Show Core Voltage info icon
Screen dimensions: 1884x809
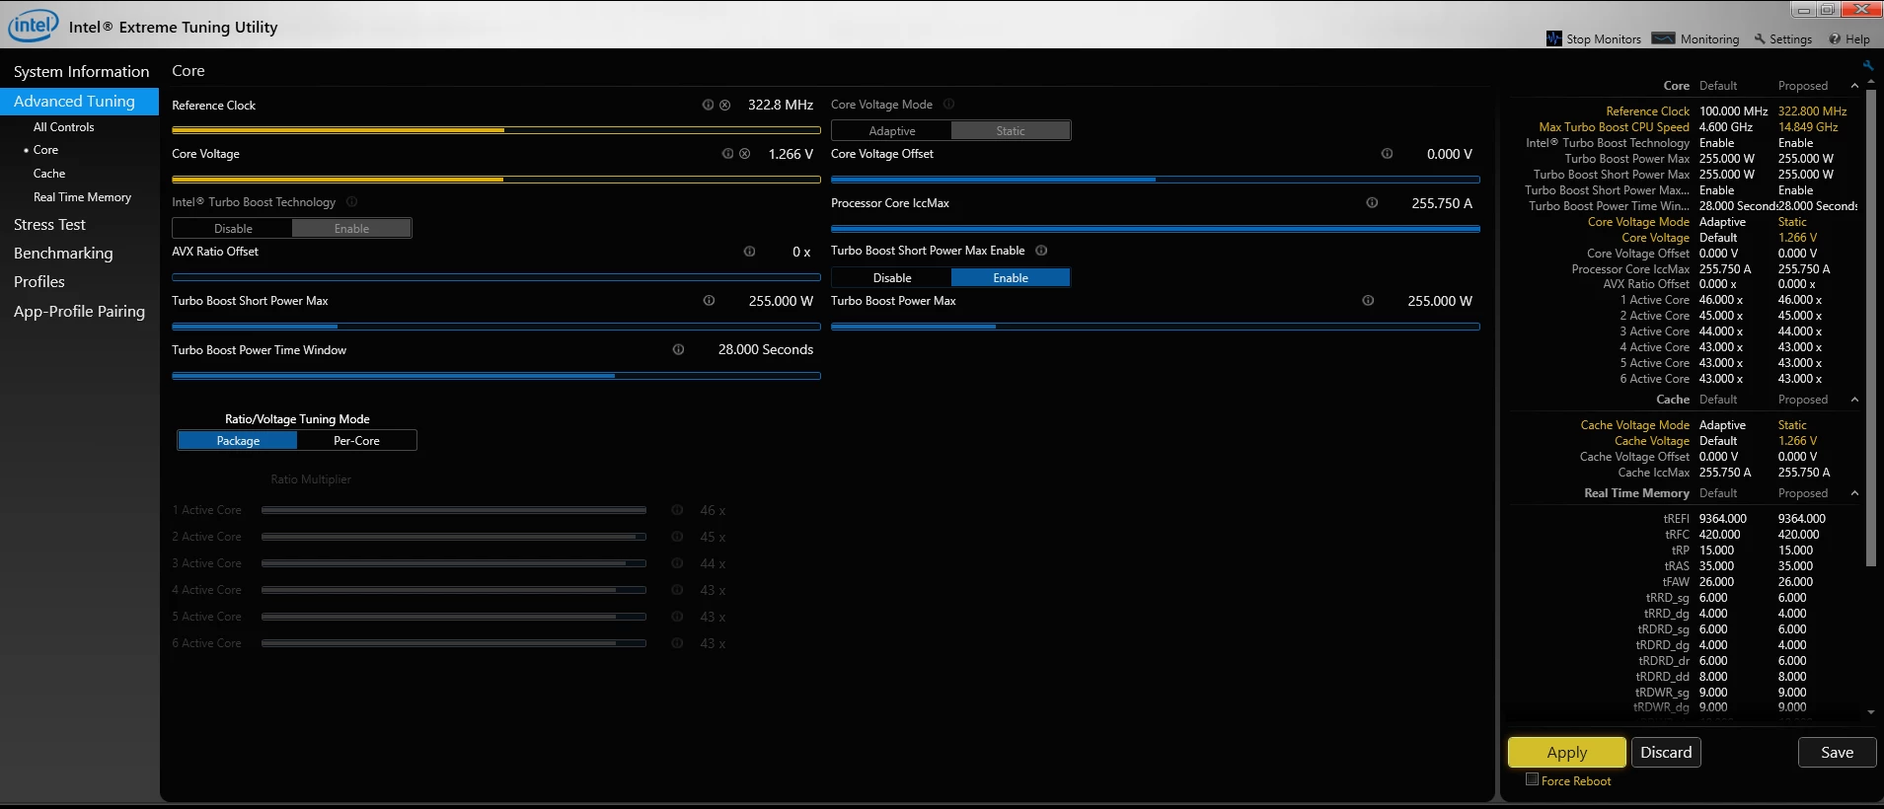(x=727, y=154)
